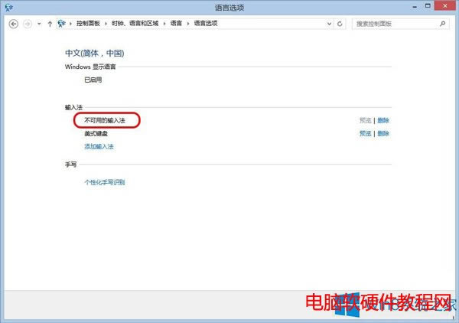Select 语言选项 breadcrumb

point(206,24)
